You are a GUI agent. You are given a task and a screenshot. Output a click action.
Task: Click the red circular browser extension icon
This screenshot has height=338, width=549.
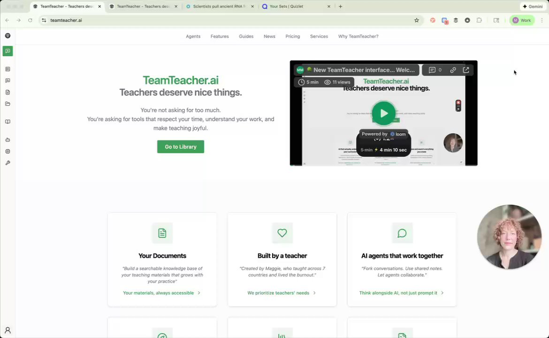click(433, 20)
